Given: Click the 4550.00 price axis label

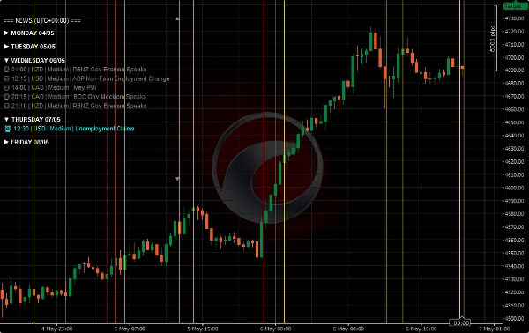Looking at the screenshot, I should click(x=515, y=253).
